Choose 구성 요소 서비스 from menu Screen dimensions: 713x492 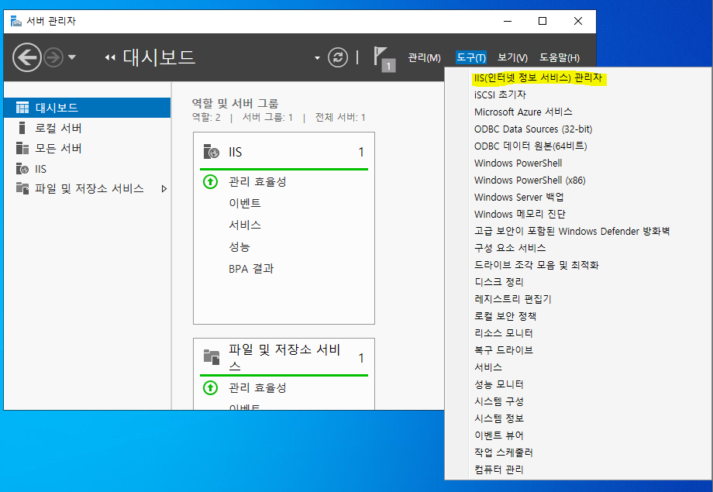coord(510,248)
